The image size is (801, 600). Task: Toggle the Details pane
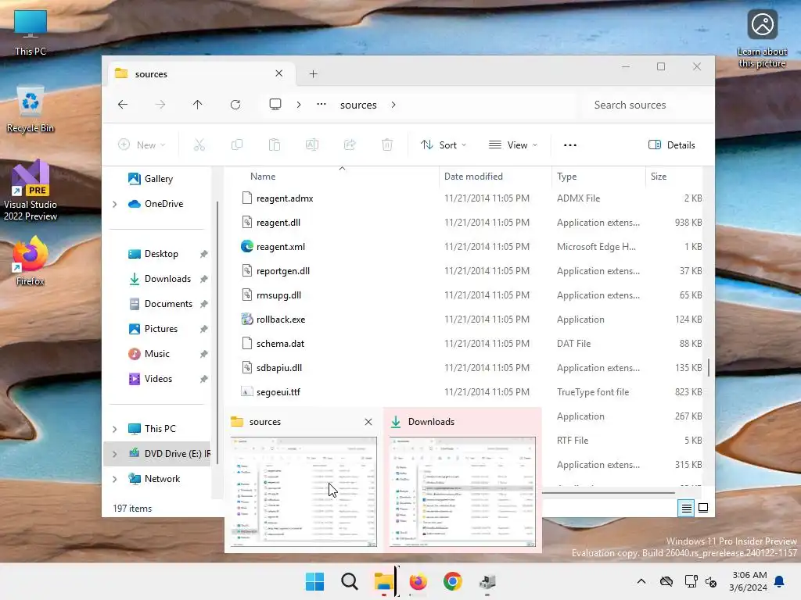pos(672,145)
